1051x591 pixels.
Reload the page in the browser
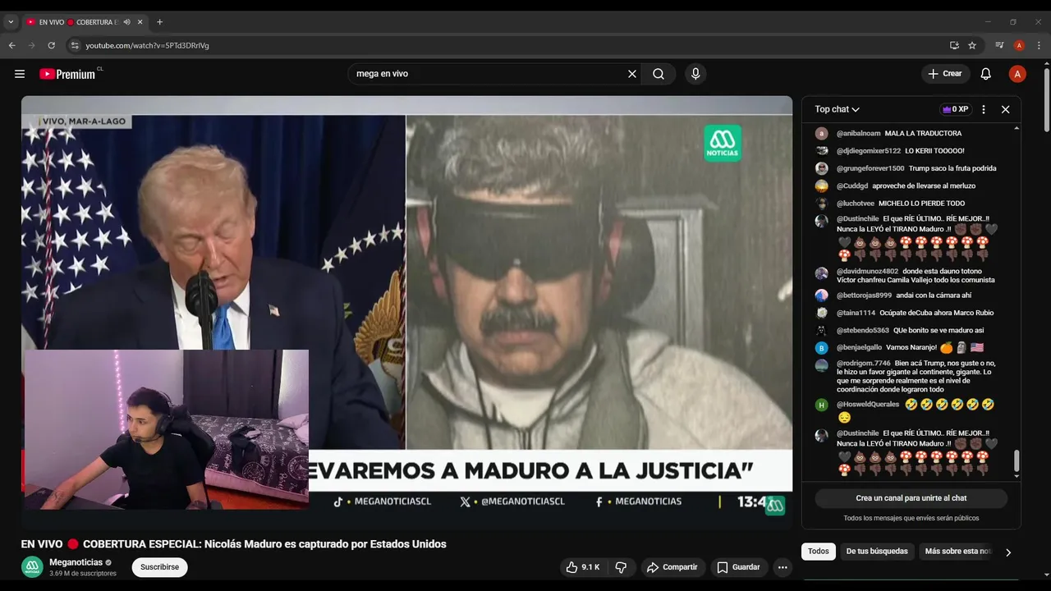click(x=51, y=45)
